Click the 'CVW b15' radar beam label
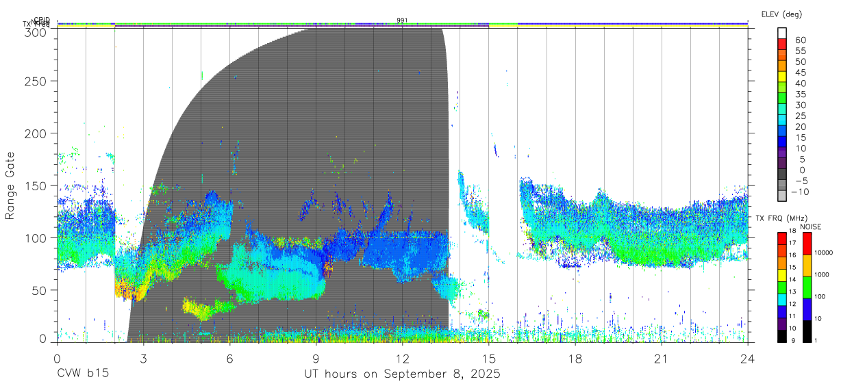Screen dimensions: 841x388 pos(82,374)
